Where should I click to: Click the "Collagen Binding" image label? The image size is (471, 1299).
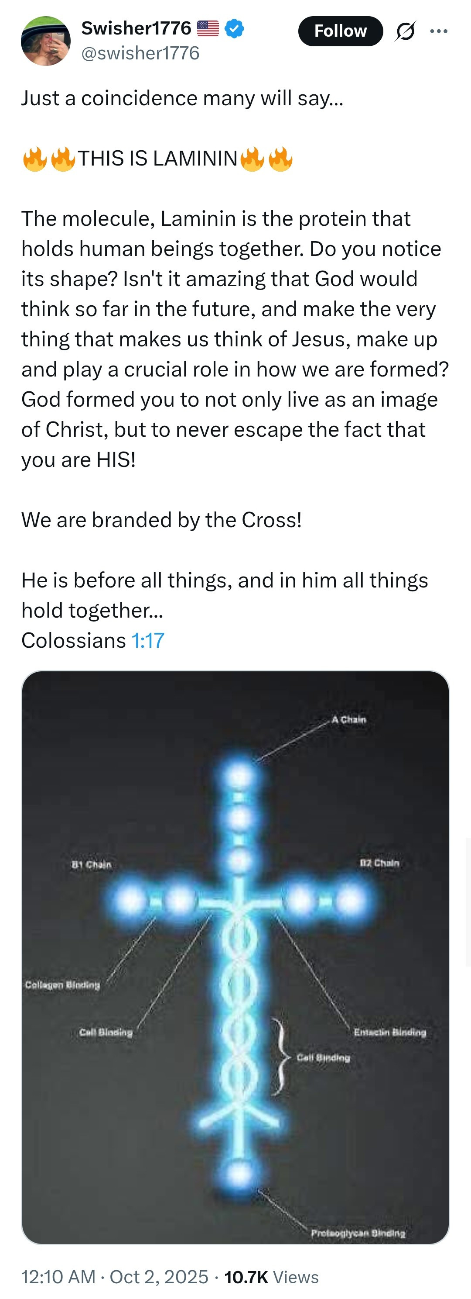[62, 985]
